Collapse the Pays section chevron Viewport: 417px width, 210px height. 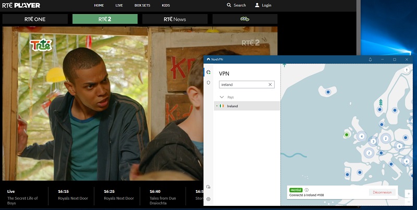222,97
